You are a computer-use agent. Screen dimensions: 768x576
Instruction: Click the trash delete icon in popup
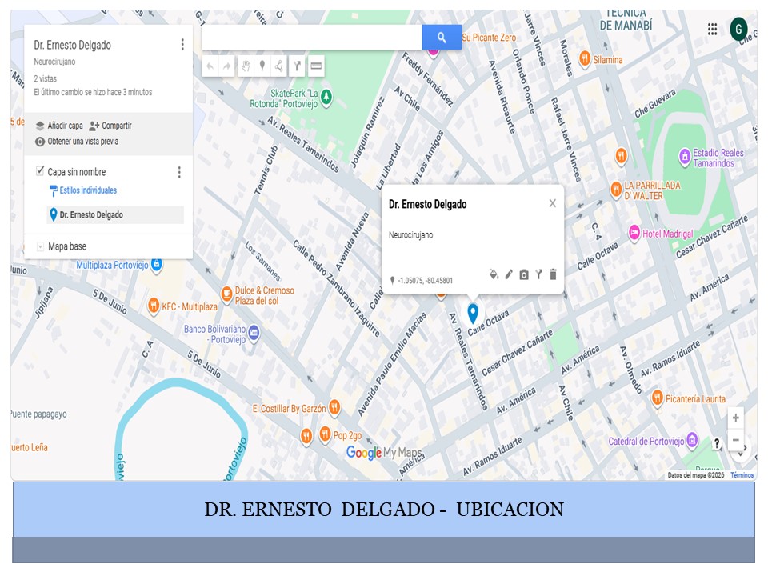point(553,274)
